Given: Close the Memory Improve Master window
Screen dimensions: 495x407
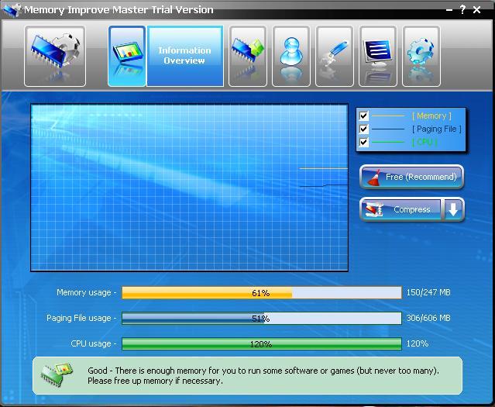Looking at the screenshot, I should pyautogui.click(x=476, y=10).
